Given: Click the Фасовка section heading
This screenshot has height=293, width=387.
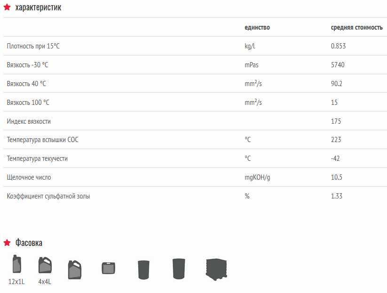Looking at the screenshot, I should pos(29,243).
